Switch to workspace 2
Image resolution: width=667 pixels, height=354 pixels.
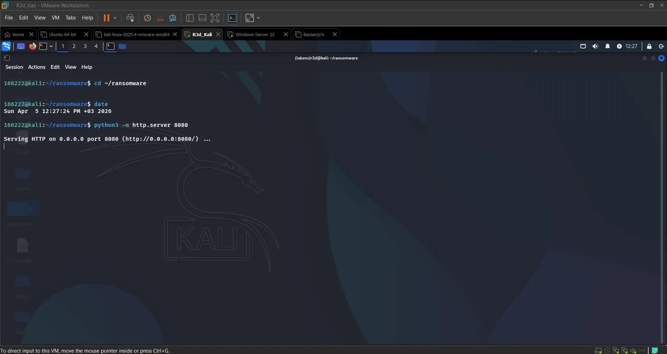pos(74,46)
